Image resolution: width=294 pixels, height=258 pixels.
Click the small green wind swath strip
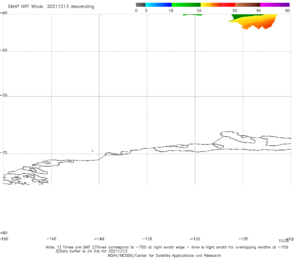tap(193, 15)
